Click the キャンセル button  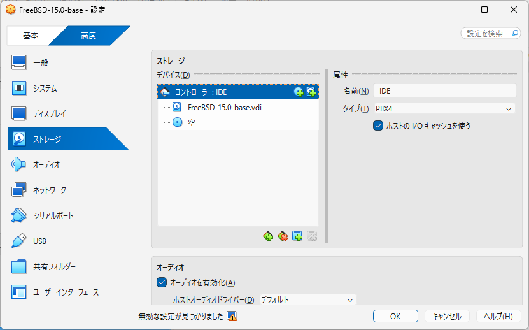pyautogui.click(x=447, y=317)
